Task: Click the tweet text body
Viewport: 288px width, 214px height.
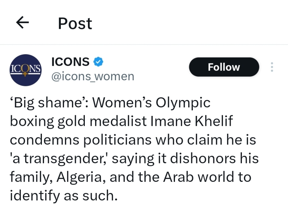Action: [x=134, y=149]
